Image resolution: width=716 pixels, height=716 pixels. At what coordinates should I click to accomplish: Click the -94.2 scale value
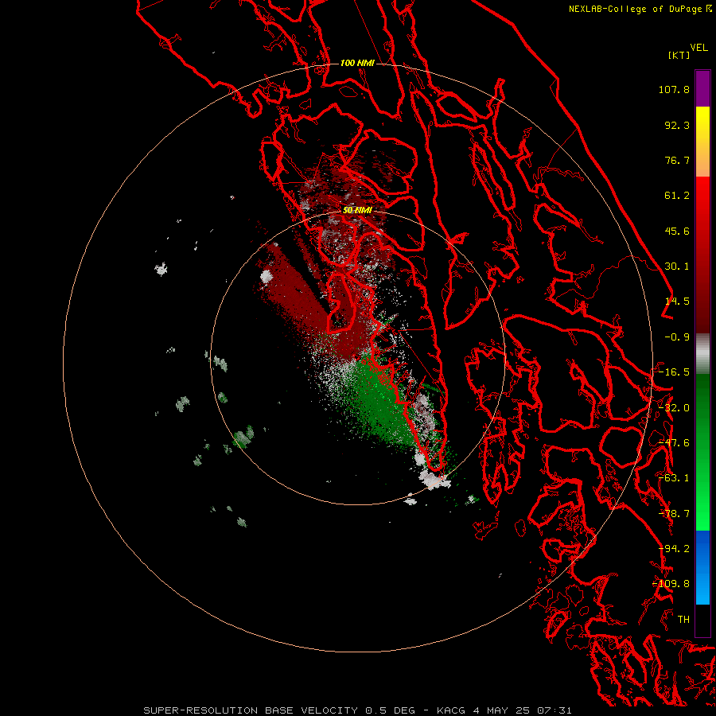pyautogui.click(x=674, y=549)
